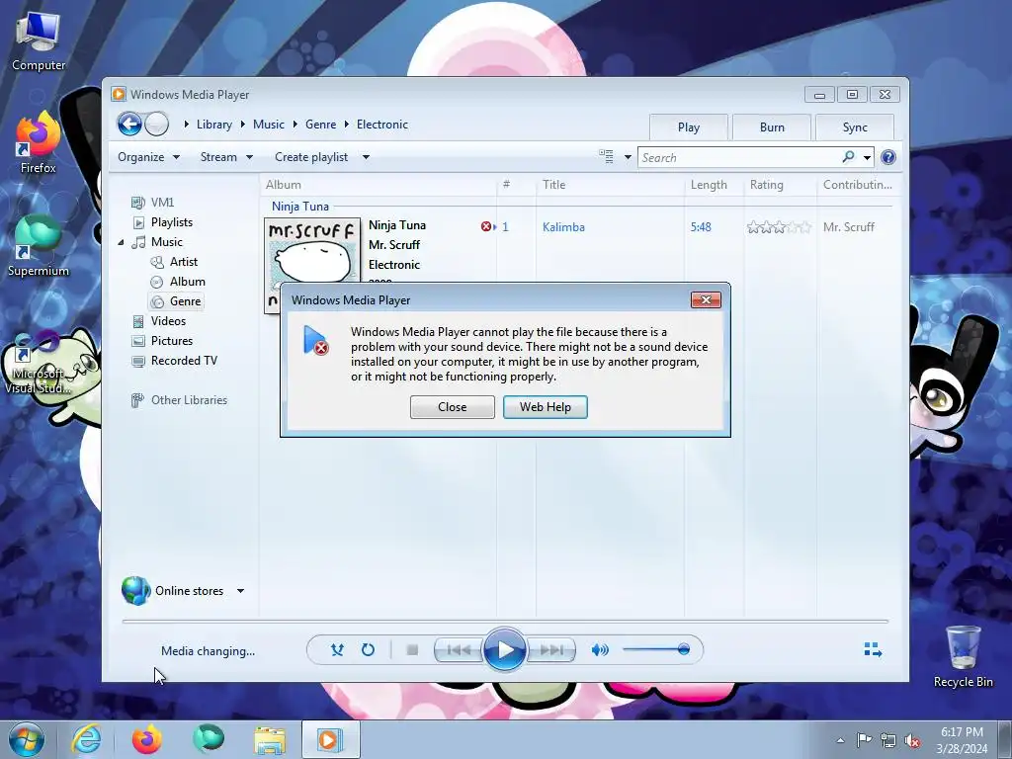
Task: Expand the Online stores dropdown arrow
Action: [x=241, y=591]
